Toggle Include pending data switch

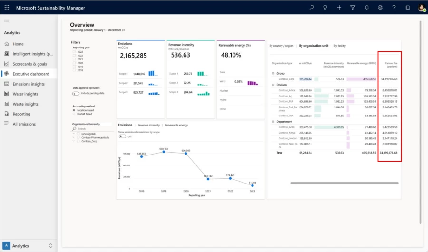pyautogui.click(x=76, y=93)
